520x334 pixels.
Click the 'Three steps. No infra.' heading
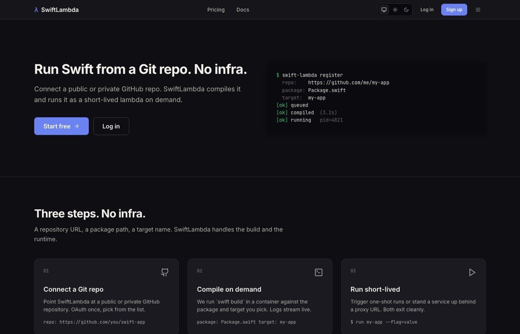pyautogui.click(x=90, y=214)
